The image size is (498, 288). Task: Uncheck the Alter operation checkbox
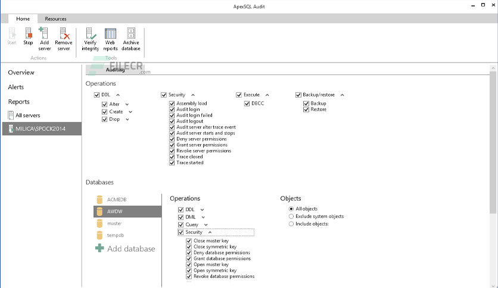tap(104, 104)
